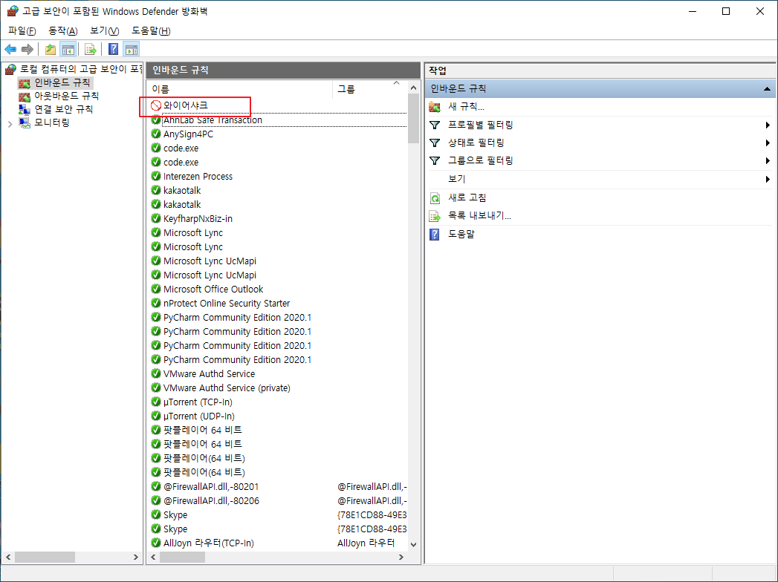Click the filter icon for 상태로 필터링
Image resolution: width=778 pixels, height=582 pixels.
pos(435,143)
